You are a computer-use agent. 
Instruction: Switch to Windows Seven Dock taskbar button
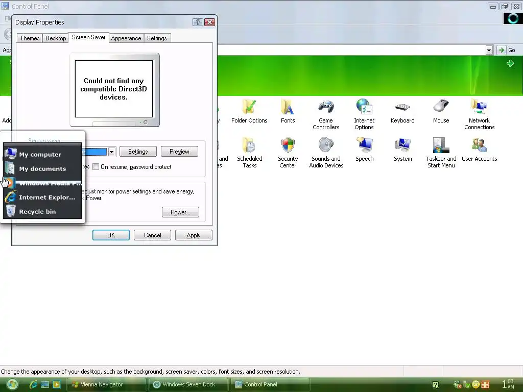(188, 384)
